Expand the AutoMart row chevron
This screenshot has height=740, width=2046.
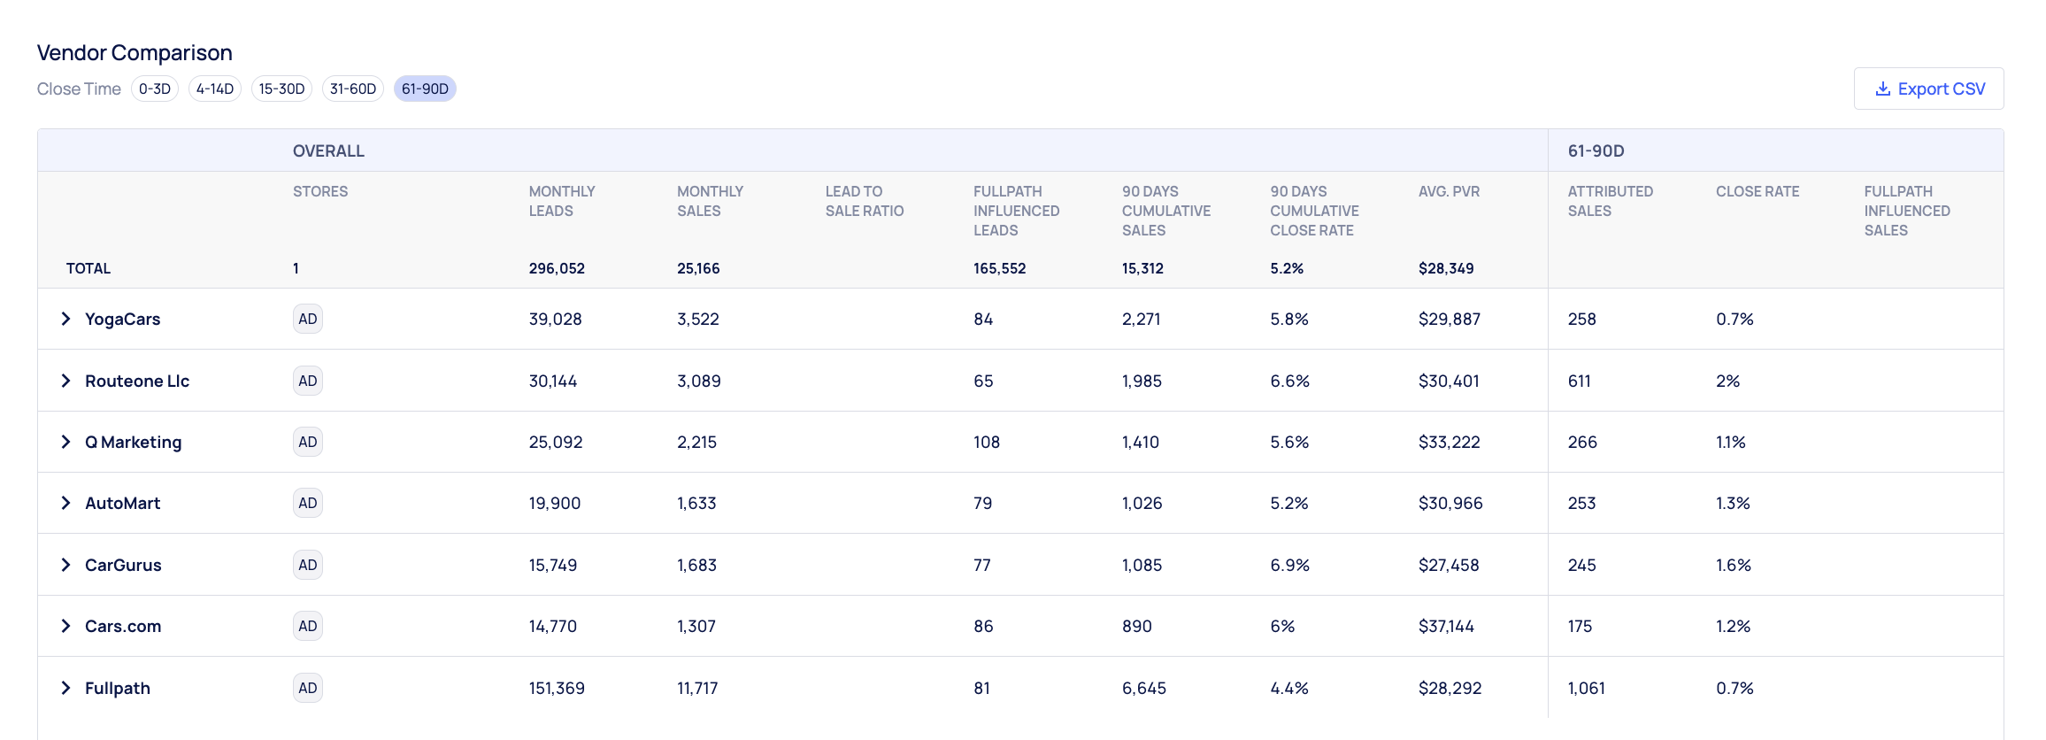pos(65,503)
